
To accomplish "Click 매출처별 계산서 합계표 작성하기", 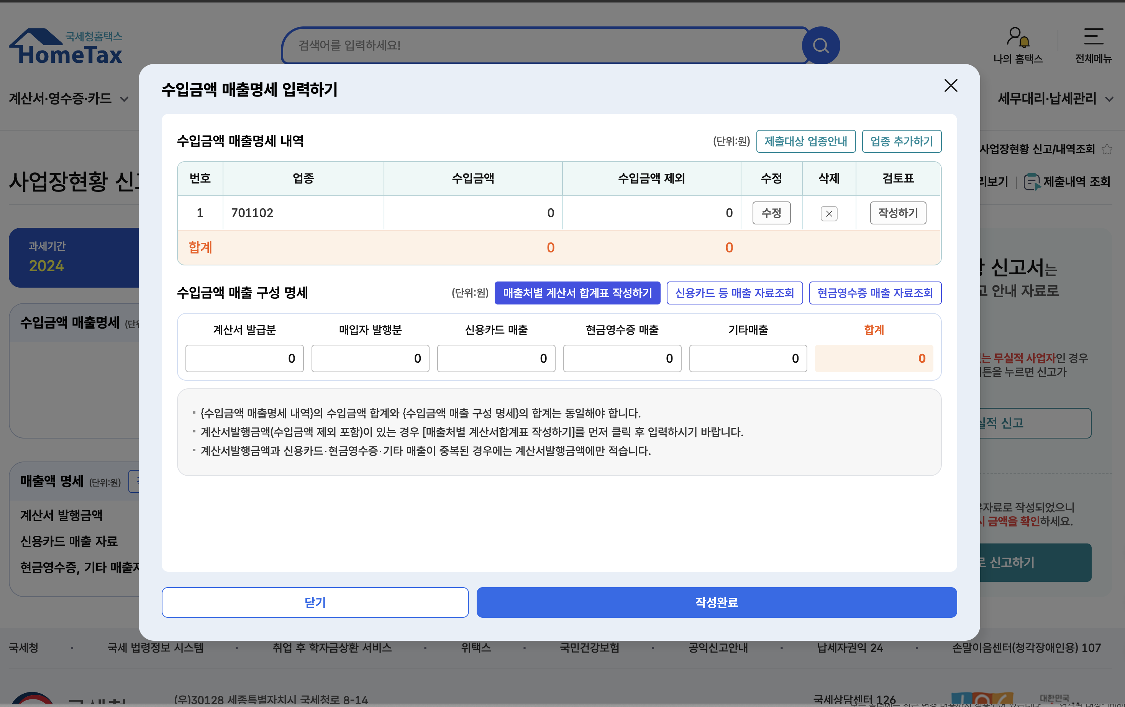I will click(577, 293).
